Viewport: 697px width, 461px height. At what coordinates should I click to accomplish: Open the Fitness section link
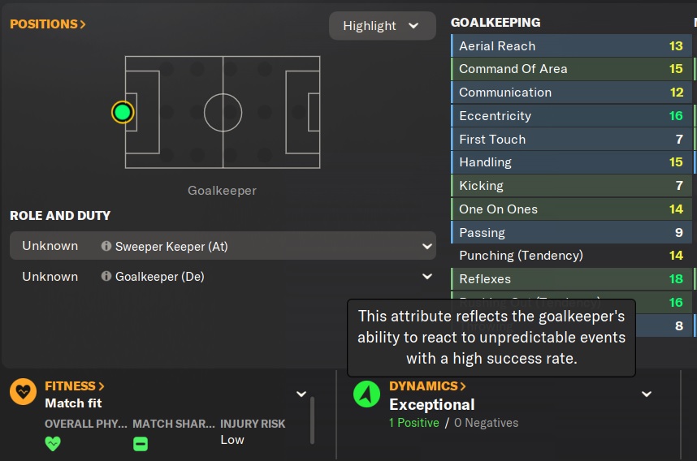[75, 386]
